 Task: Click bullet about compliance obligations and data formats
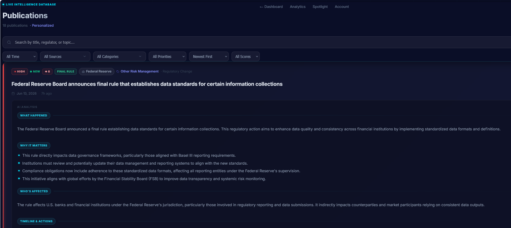point(161,171)
